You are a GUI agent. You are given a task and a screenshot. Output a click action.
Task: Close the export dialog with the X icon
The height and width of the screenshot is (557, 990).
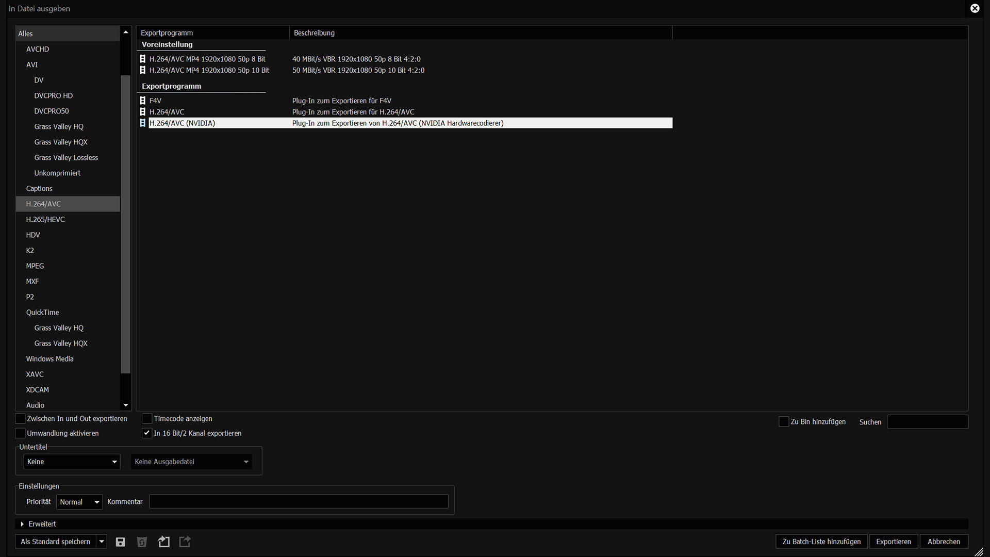click(975, 8)
